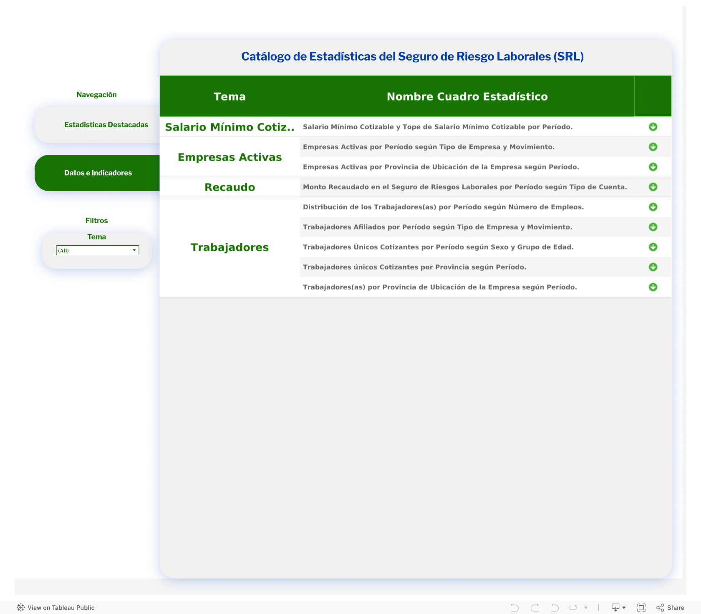
Task: Click 'Empresas Activas por Período según Tipo' text
Action: click(429, 147)
